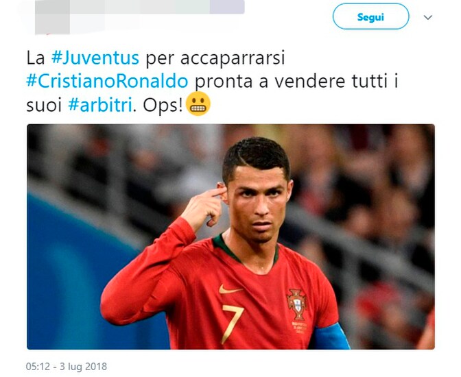Open the #arbitri hashtag
Screen dimensions: 461x377
coord(100,105)
